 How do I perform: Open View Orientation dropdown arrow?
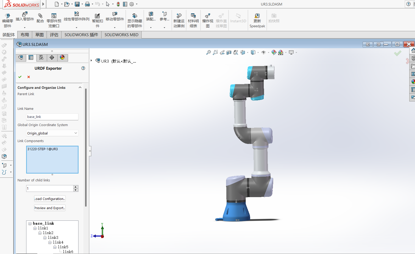click(248, 53)
